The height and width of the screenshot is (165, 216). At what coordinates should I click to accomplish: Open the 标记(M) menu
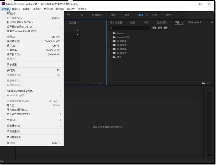[x=48, y=9]
